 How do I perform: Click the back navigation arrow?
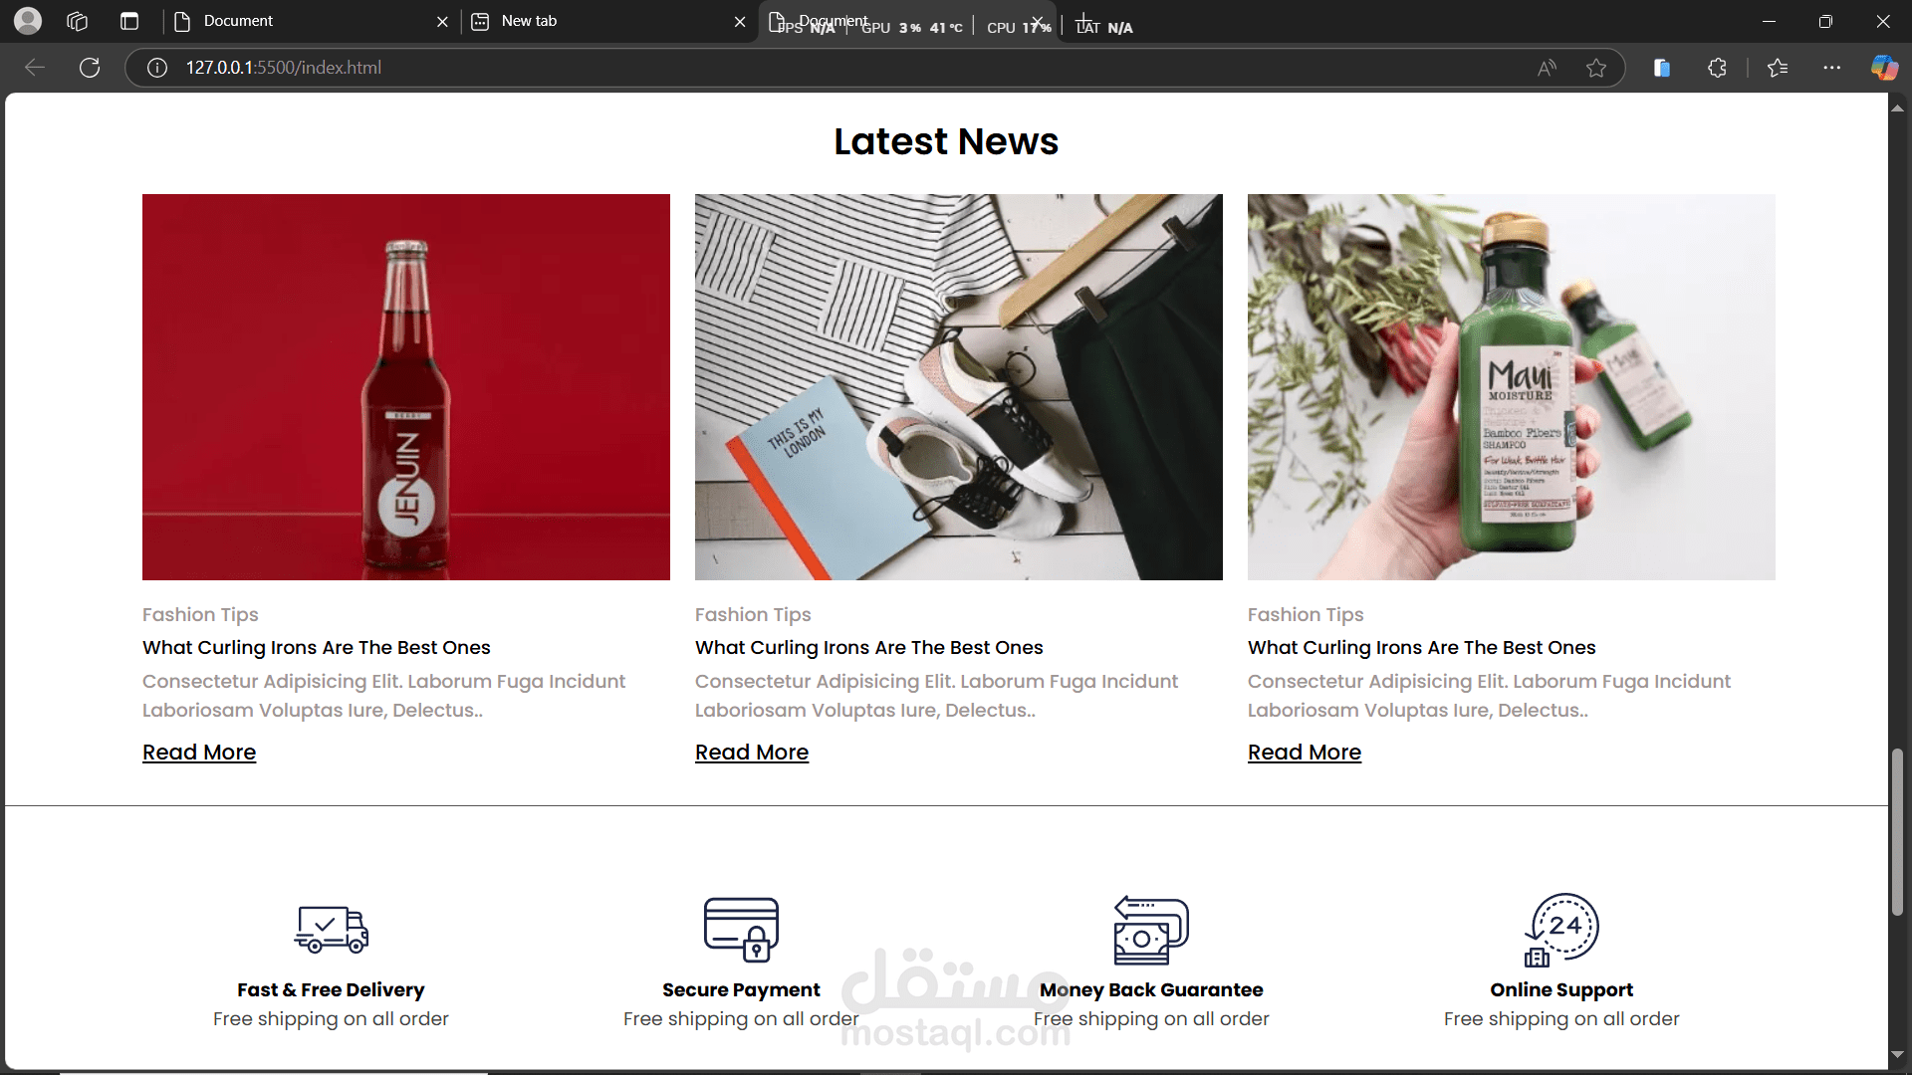click(x=35, y=68)
